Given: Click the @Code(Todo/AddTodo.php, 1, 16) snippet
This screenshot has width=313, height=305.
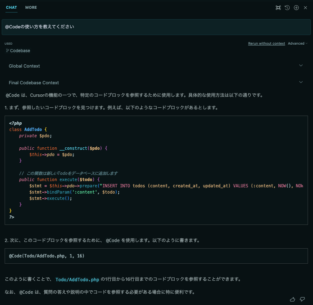Looking at the screenshot, I should (x=47, y=256).
